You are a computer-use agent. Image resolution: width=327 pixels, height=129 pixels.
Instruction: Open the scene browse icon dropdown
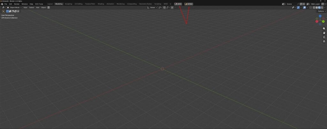click(284, 4)
